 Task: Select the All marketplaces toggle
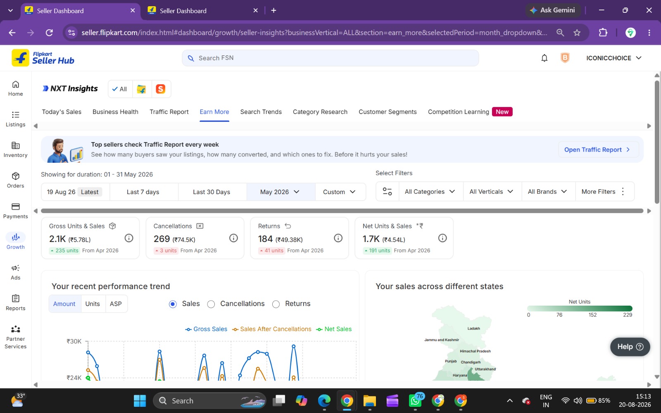(x=120, y=89)
